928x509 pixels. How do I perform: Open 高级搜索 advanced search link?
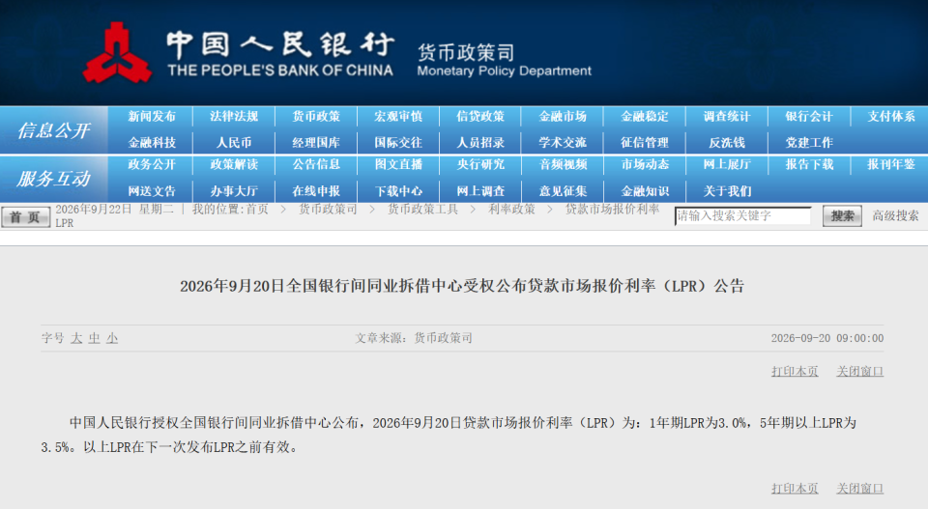point(895,215)
